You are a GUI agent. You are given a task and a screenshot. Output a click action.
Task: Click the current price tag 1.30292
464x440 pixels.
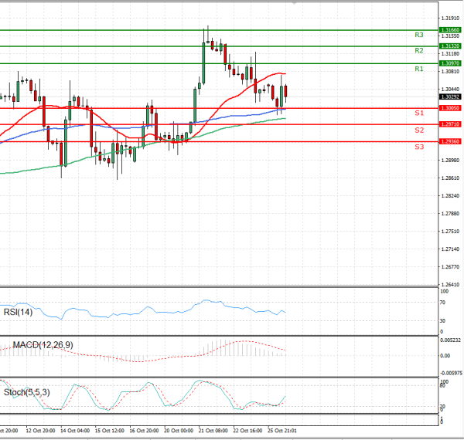pyautogui.click(x=449, y=97)
